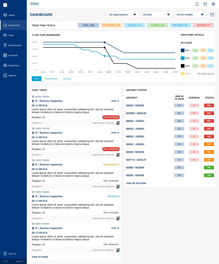Viewport: 219px width, 264px height.
Task: Click the Maintenance wrench icon
Action: click(5, 45)
